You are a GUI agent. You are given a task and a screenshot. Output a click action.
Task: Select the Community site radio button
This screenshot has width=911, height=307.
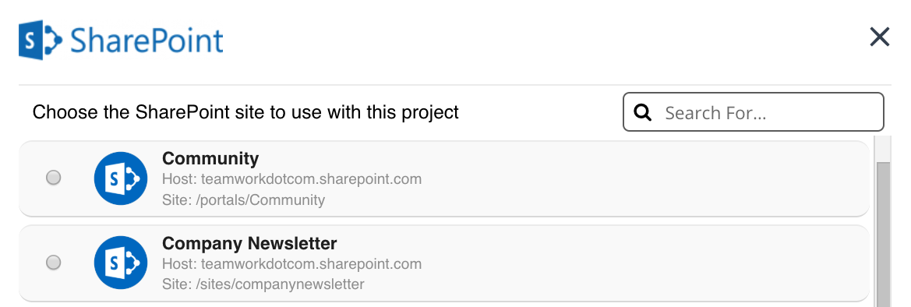tap(54, 178)
